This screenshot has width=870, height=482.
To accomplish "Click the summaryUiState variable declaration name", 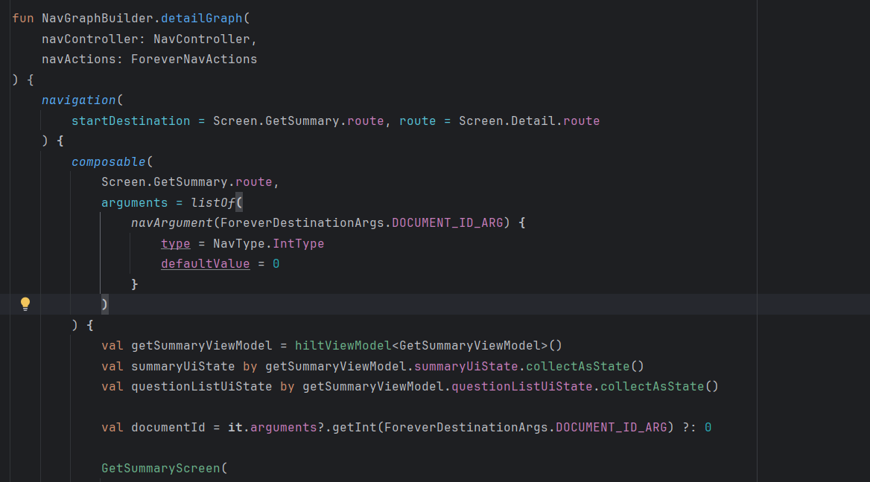I will [183, 366].
